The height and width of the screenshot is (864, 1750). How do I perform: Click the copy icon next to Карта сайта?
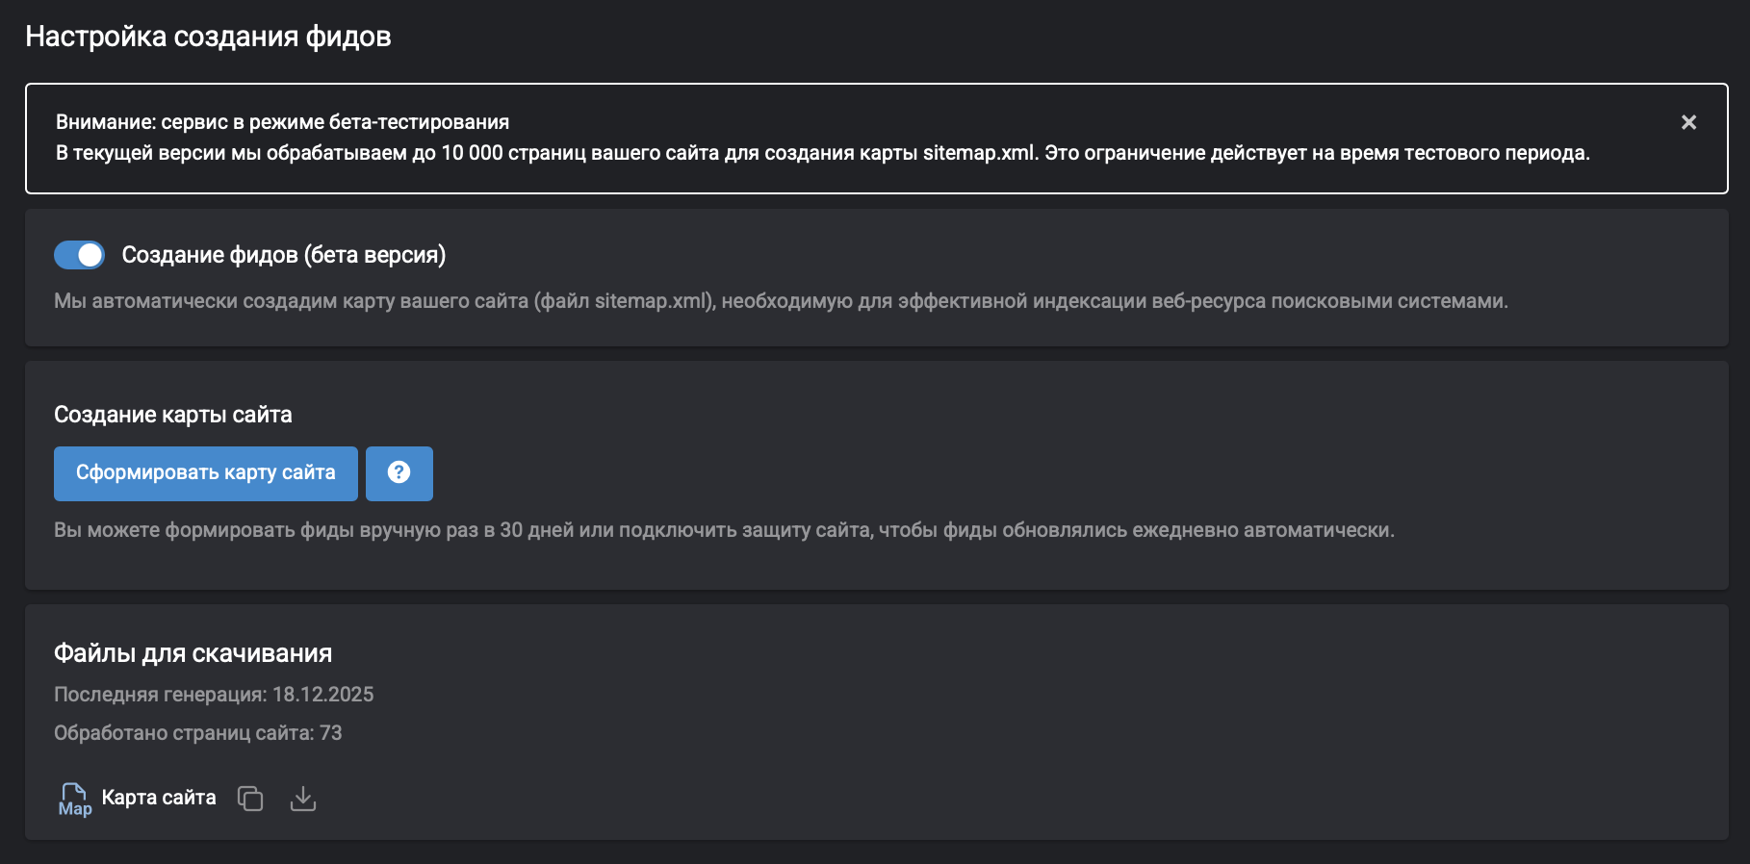[251, 799]
